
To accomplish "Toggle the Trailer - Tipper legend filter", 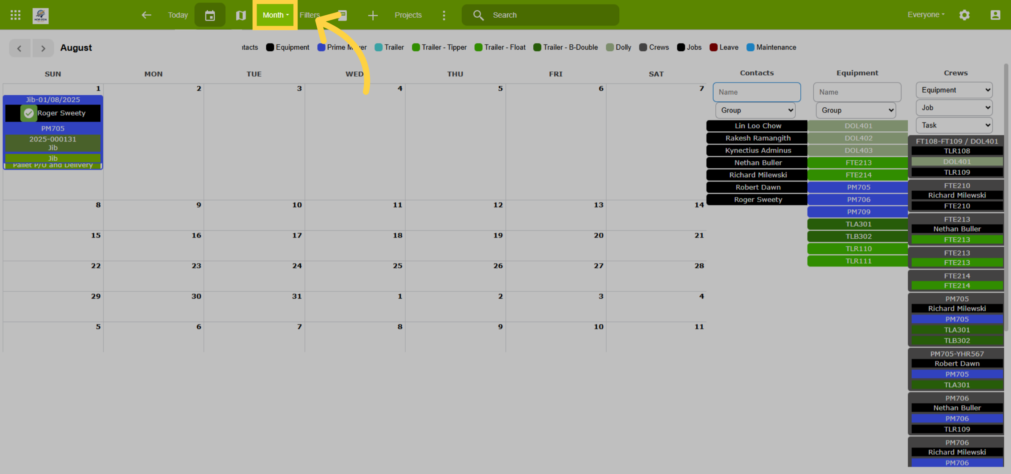I will coord(439,47).
